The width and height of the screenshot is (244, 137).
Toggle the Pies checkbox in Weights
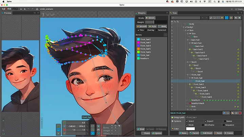coord(138,30)
